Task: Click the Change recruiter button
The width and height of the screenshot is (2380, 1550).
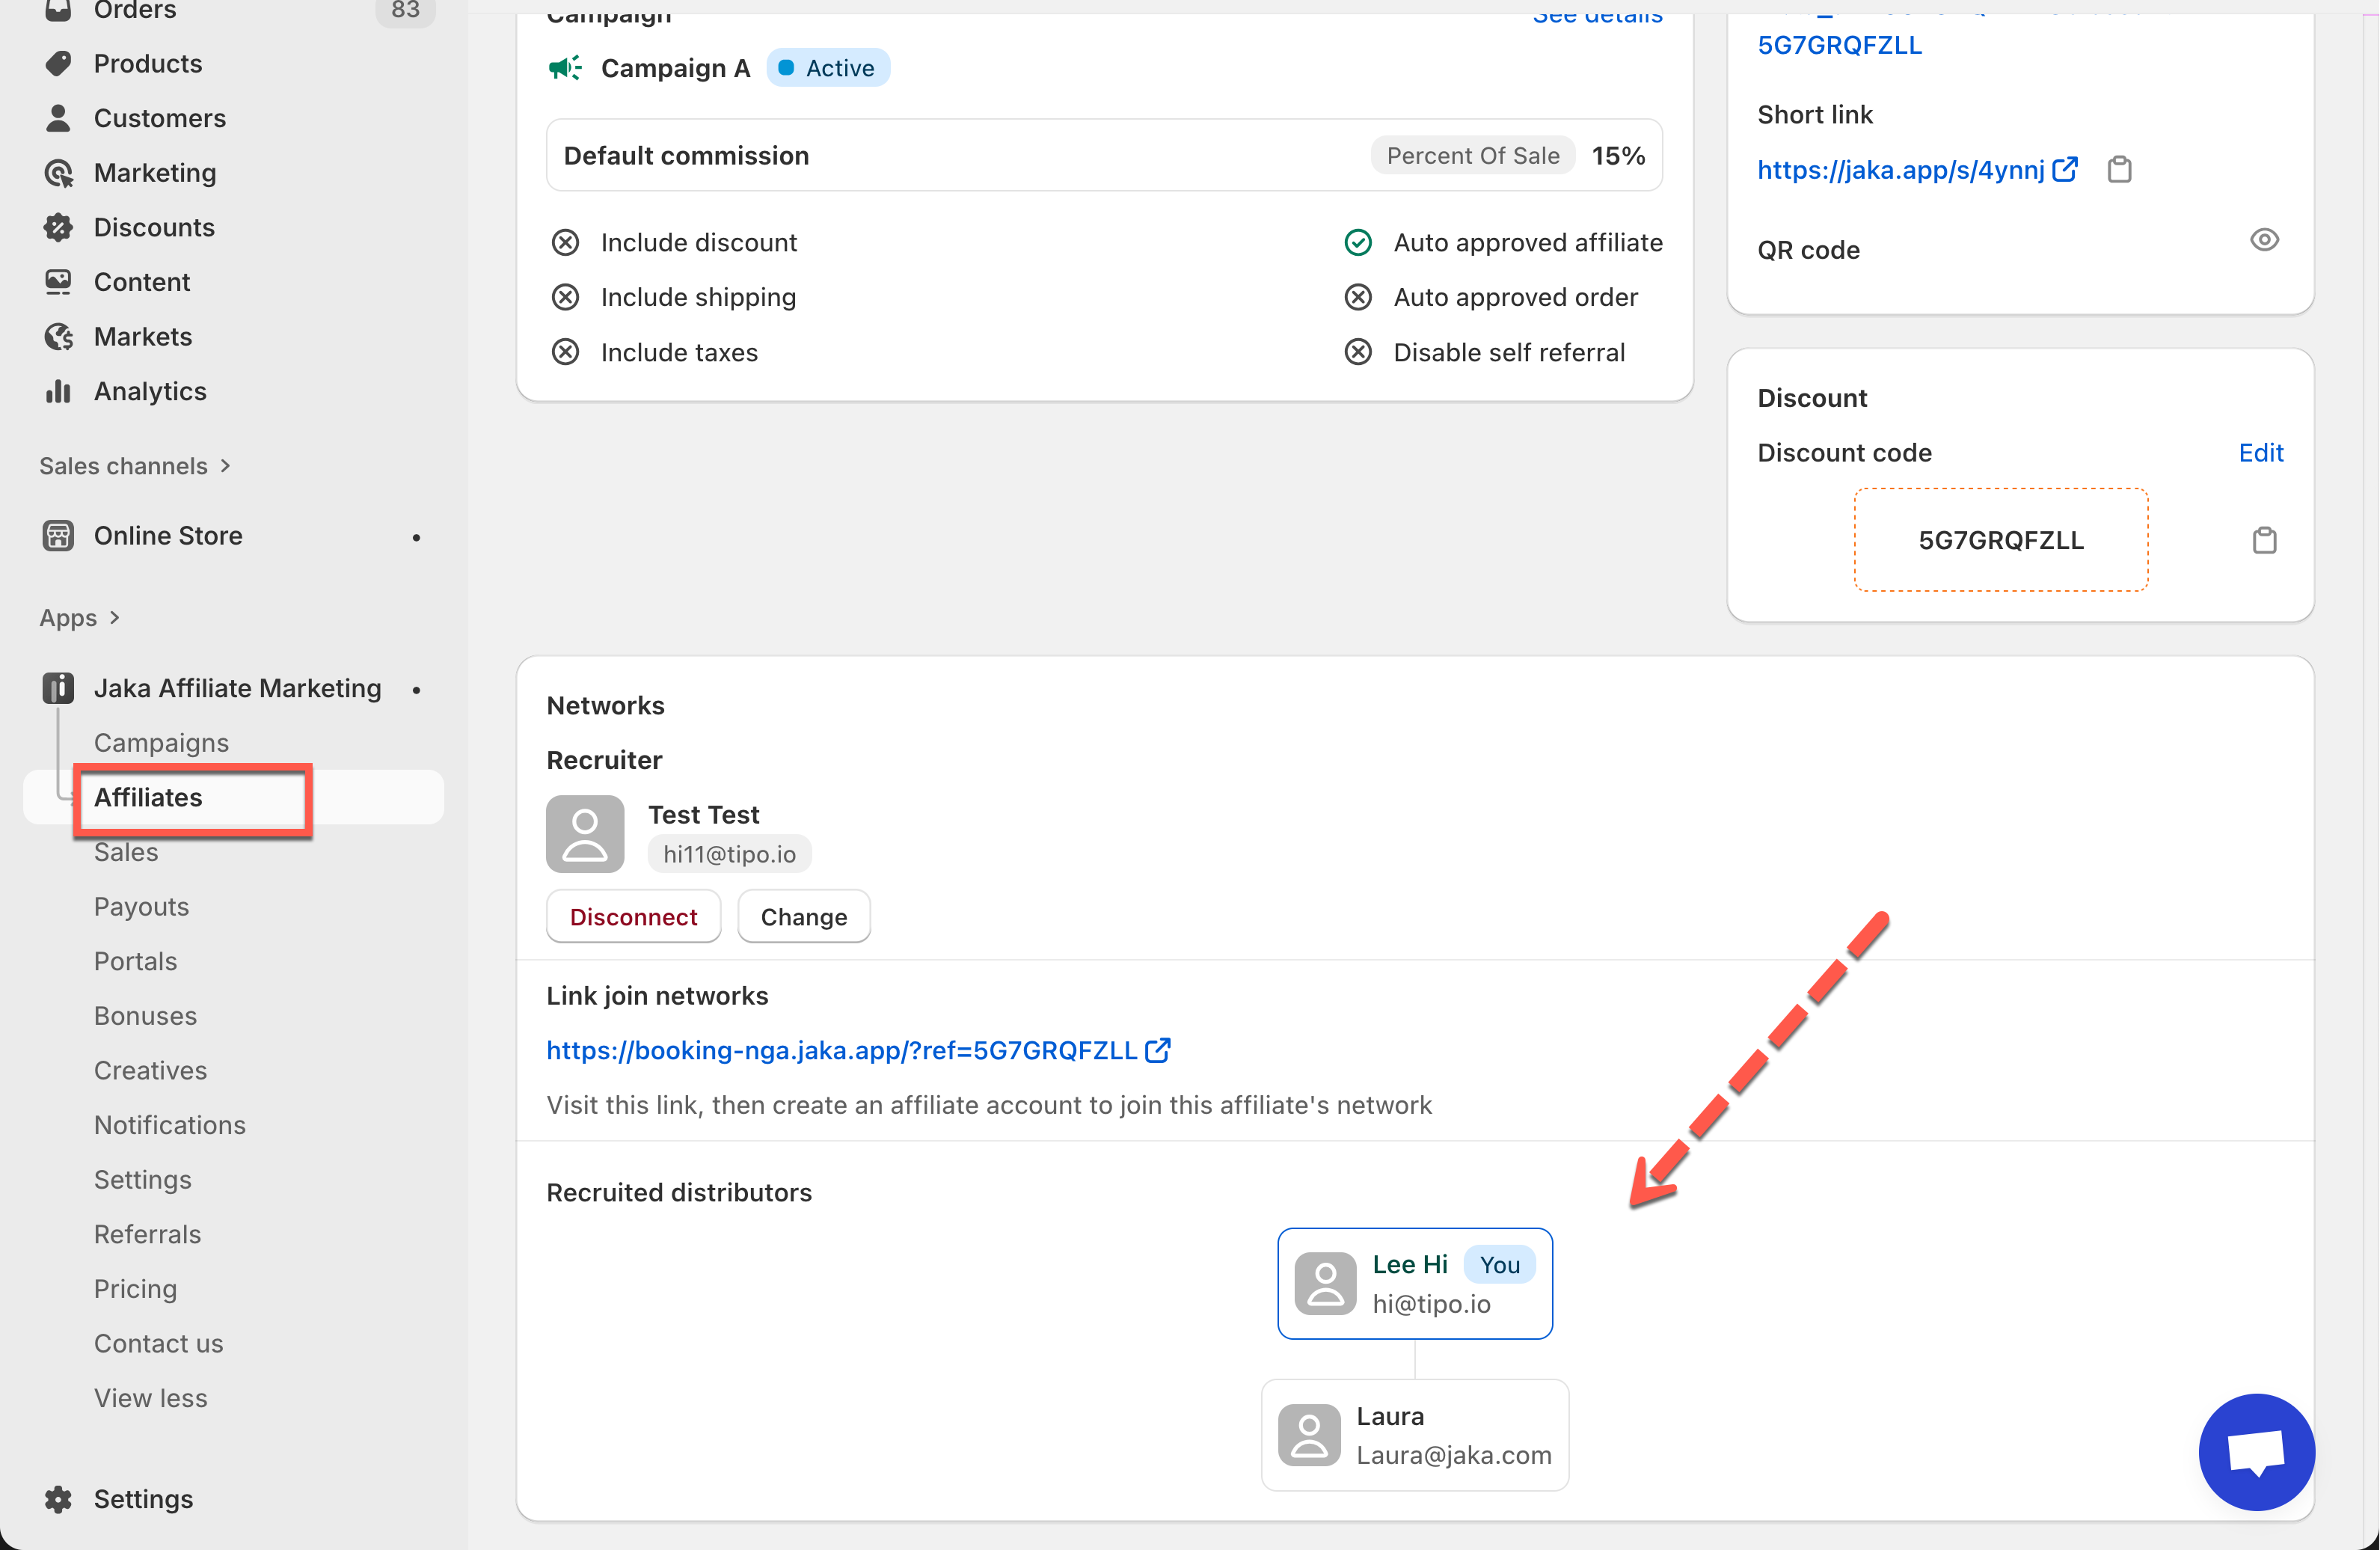Action: click(x=803, y=917)
